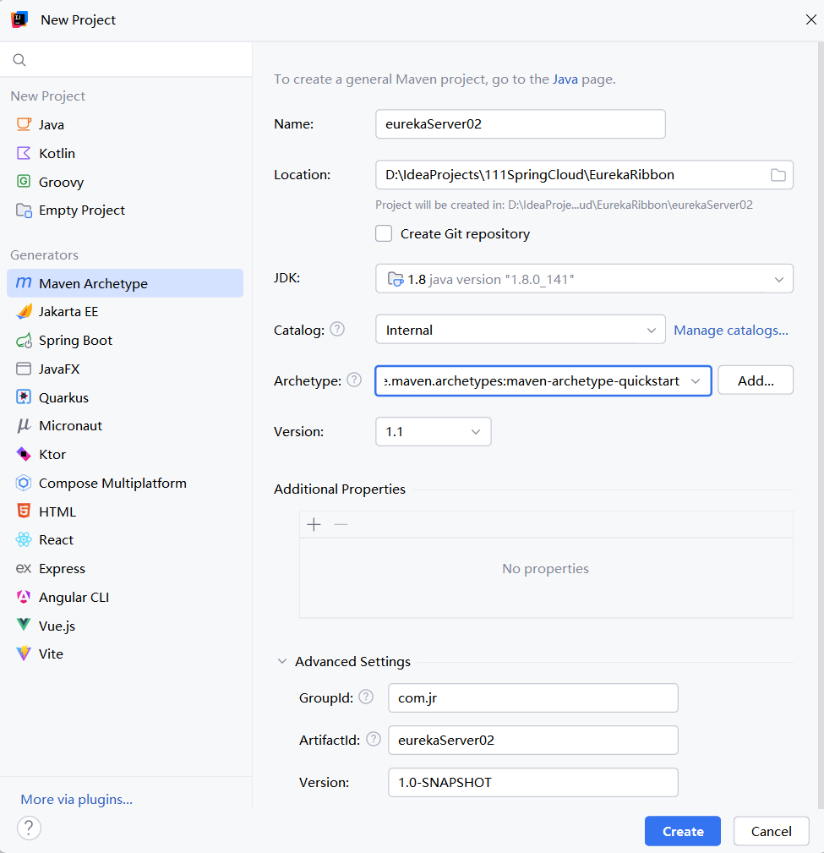824x853 pixels.
Task: Click the Java coffee cup icon
Action: tap(24, 124)
